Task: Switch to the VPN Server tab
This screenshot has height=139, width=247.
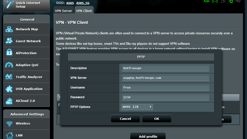Action: [x=63, y=10]
